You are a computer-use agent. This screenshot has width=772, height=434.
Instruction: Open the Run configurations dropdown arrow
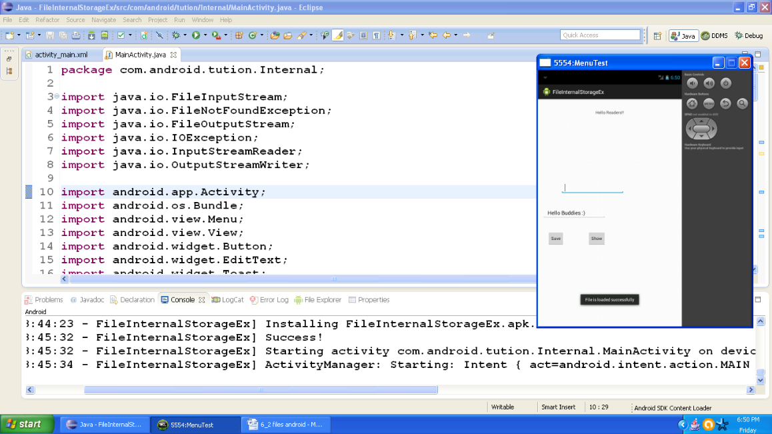[205, 35]
